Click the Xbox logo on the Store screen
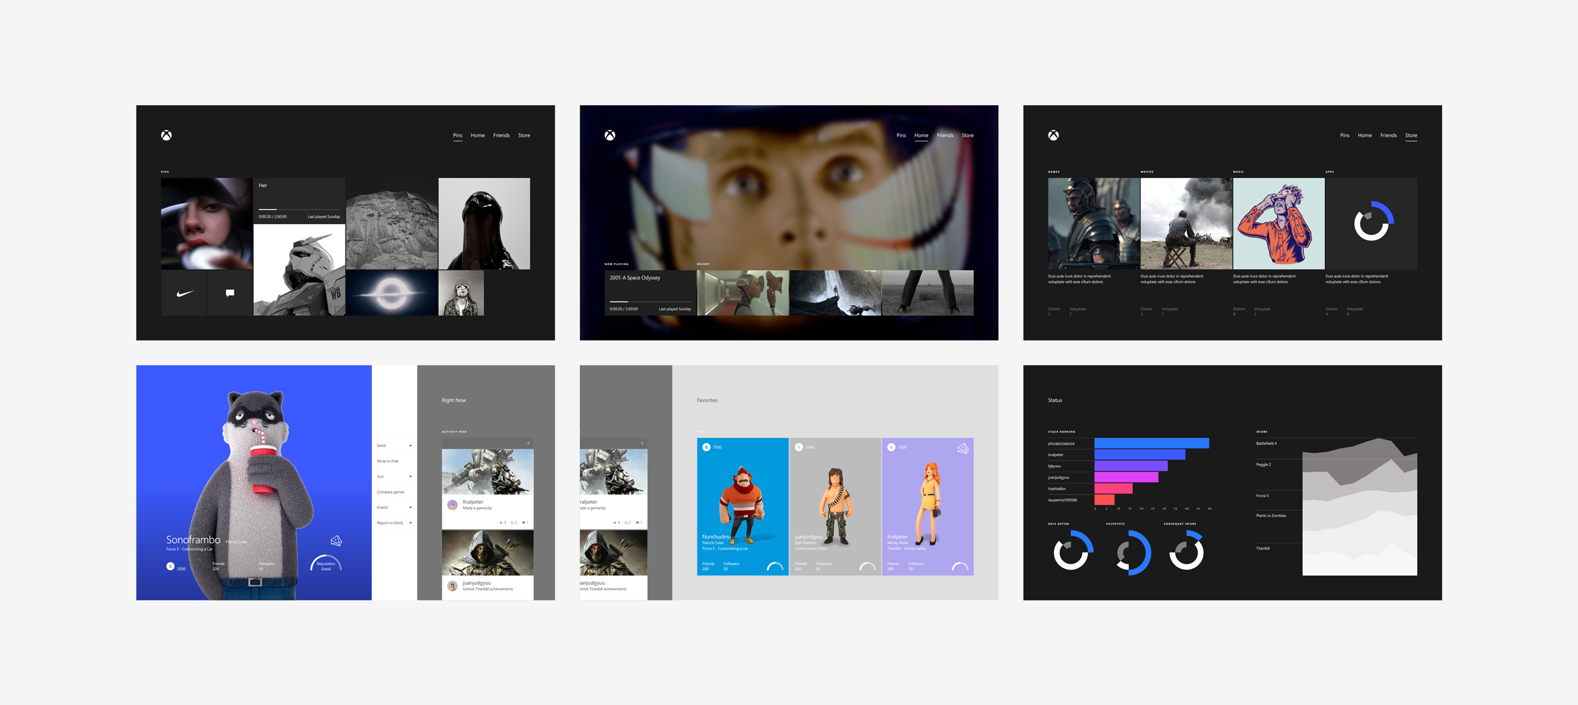This screenshot has height=705, width=1578. 1053,136
